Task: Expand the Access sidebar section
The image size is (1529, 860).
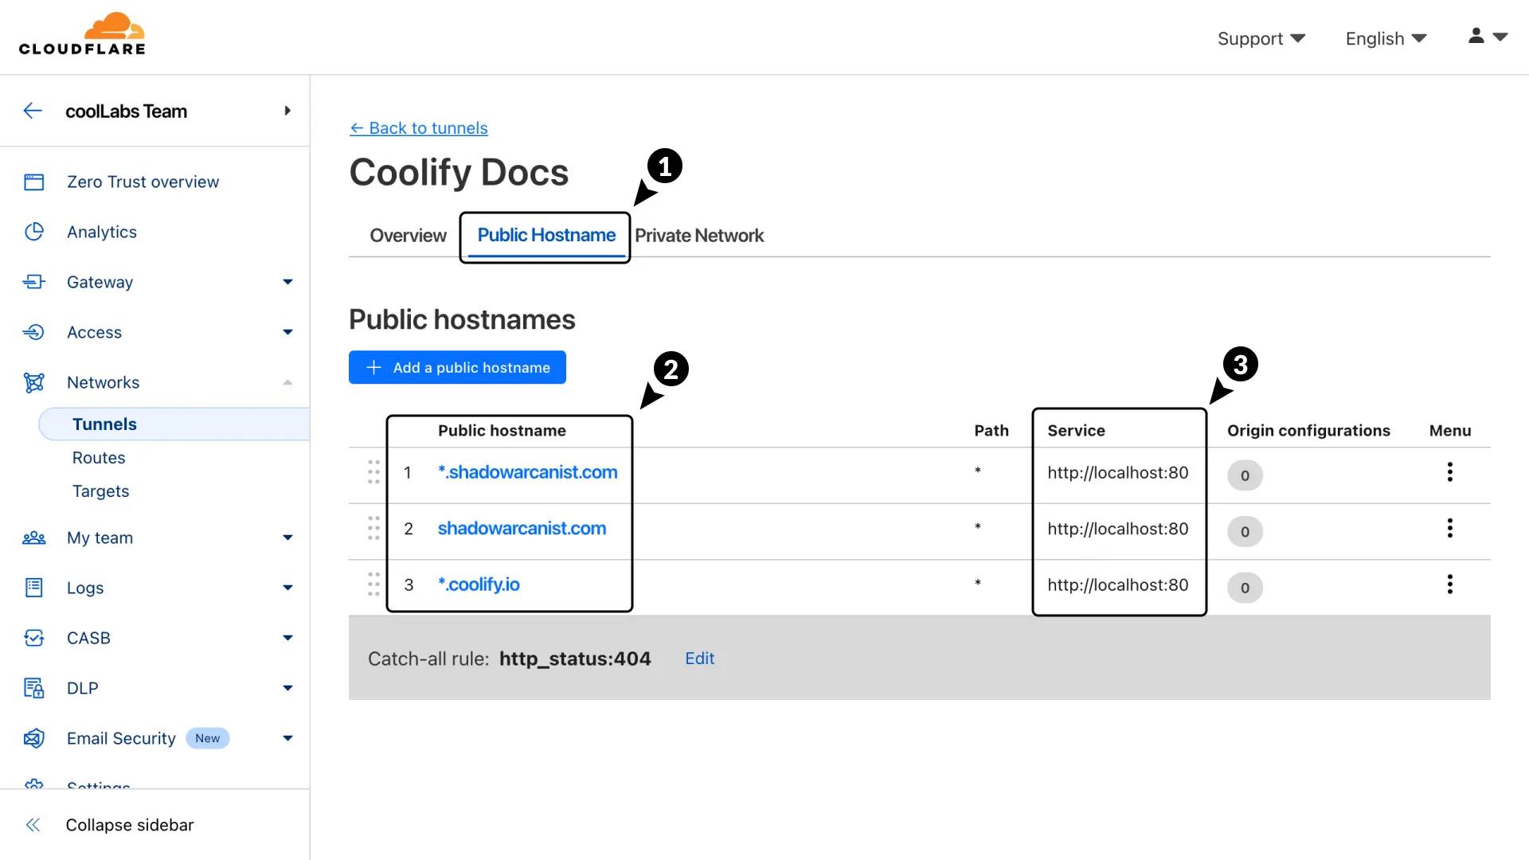Action: coord(287,332)
